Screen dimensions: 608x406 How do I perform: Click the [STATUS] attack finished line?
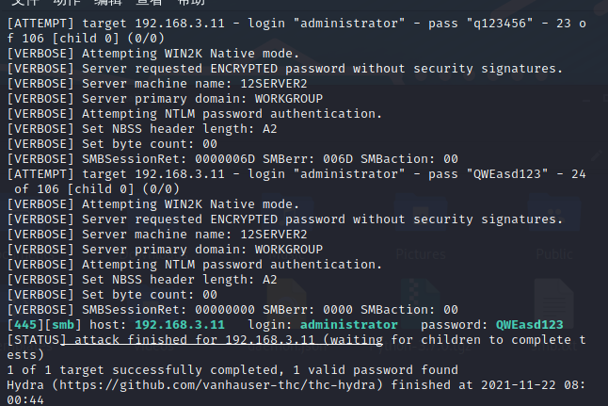coord(235,339)
